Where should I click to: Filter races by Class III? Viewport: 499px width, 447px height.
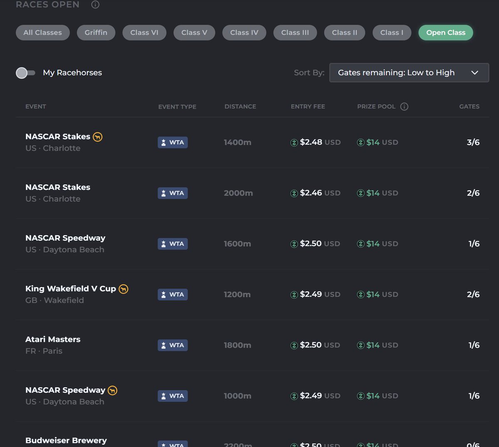295,33
